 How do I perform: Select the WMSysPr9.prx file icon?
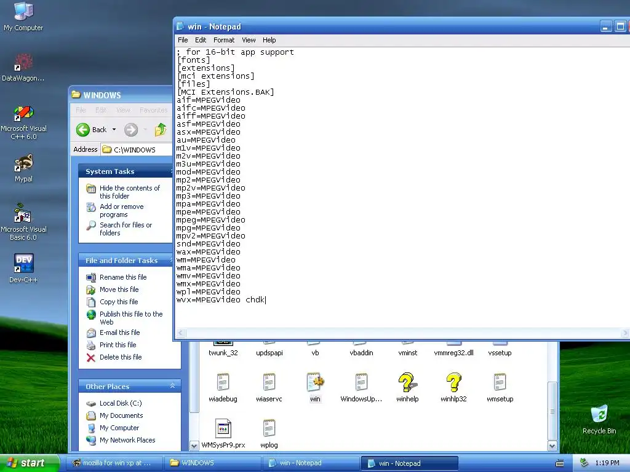coord(223,433)
